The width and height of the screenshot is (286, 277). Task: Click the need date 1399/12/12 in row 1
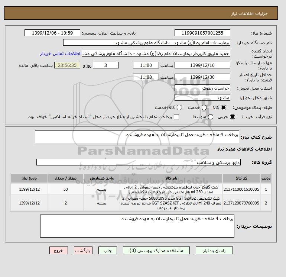(29, 189)
